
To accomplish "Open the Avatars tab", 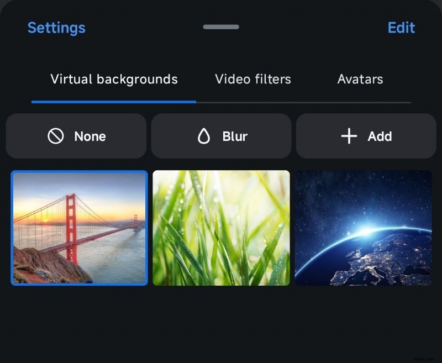I will (360, 79).
